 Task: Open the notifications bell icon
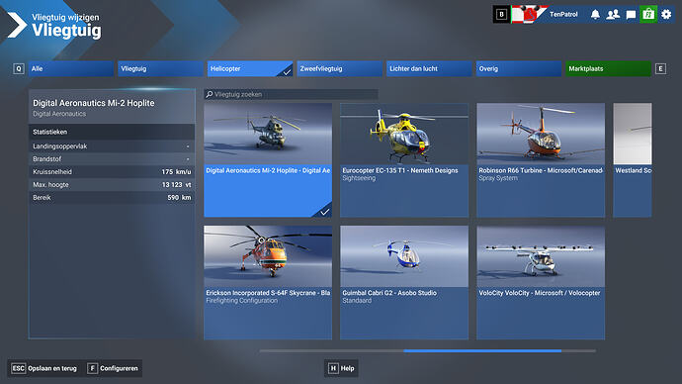tap(595, 15)
